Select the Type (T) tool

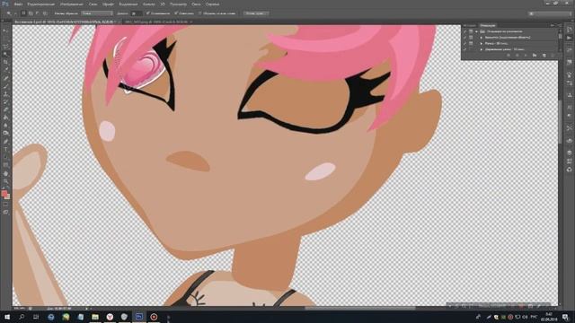(5, 149)
